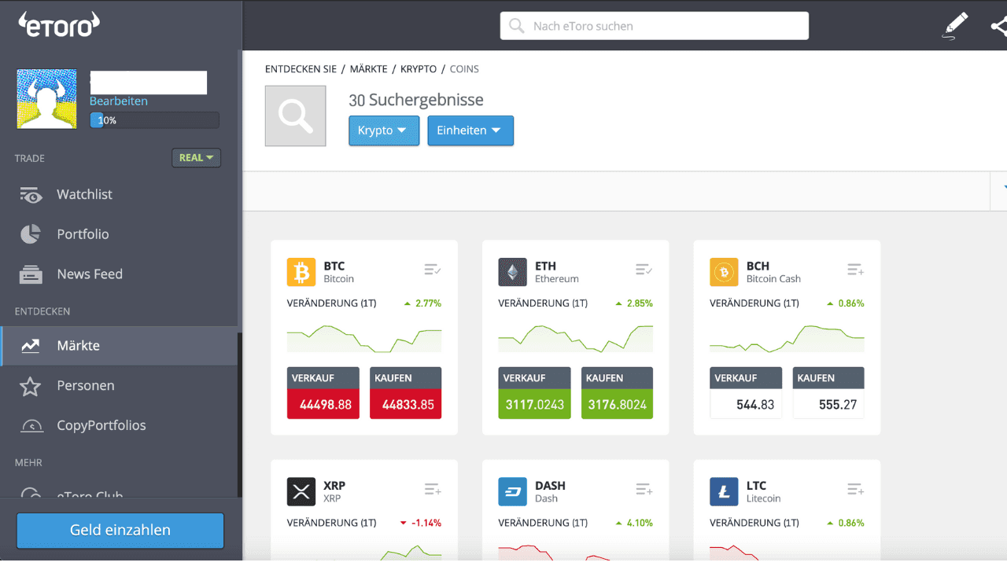The image size is (1007, 566).
Task: Click the Nach eToro suchen search field
Action: [655, 26]
